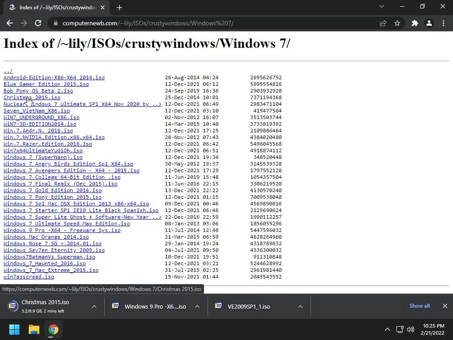Download Android-Edition-X86-X64 2014.iso

click(x=54, y=77)
